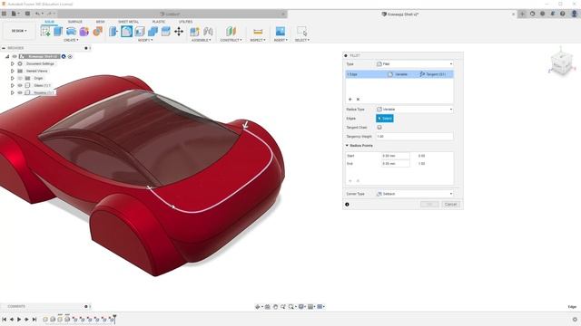This screenshot has height=326, width=581.
Task: Click the Insert image icon
Action: pos(281,31)
